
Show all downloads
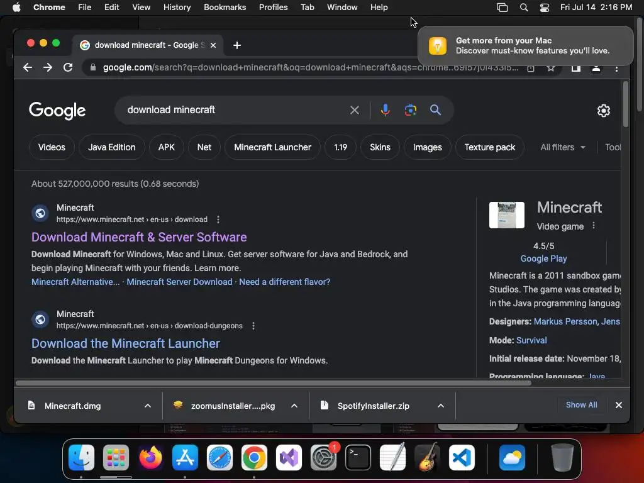click(x=581, y=405)
